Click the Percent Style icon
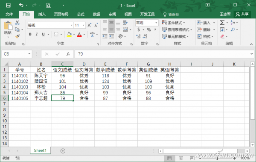 pos(149,29)
